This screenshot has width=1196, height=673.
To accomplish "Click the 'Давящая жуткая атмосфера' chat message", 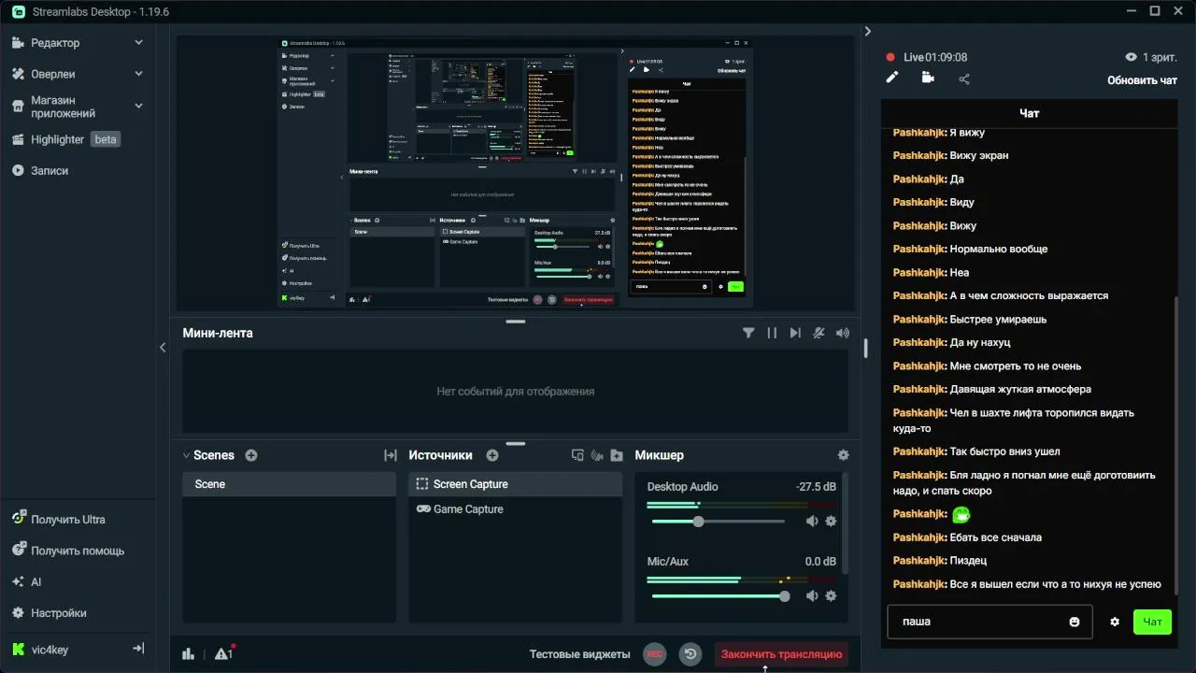I will 1020,390.
